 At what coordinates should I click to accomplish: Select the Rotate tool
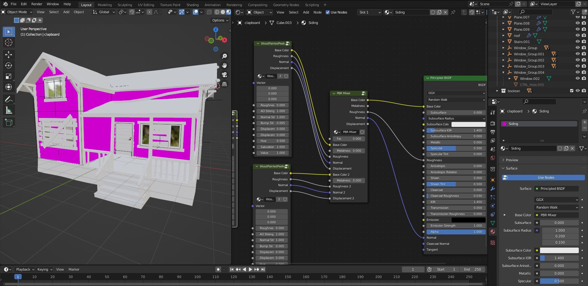point(9,65)
